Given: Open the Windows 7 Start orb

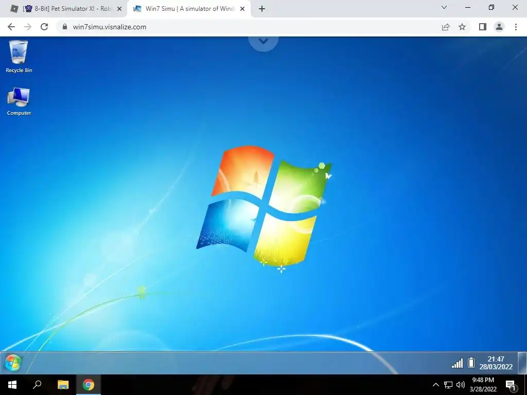Looking at the screenshot, I should (13, 363).
